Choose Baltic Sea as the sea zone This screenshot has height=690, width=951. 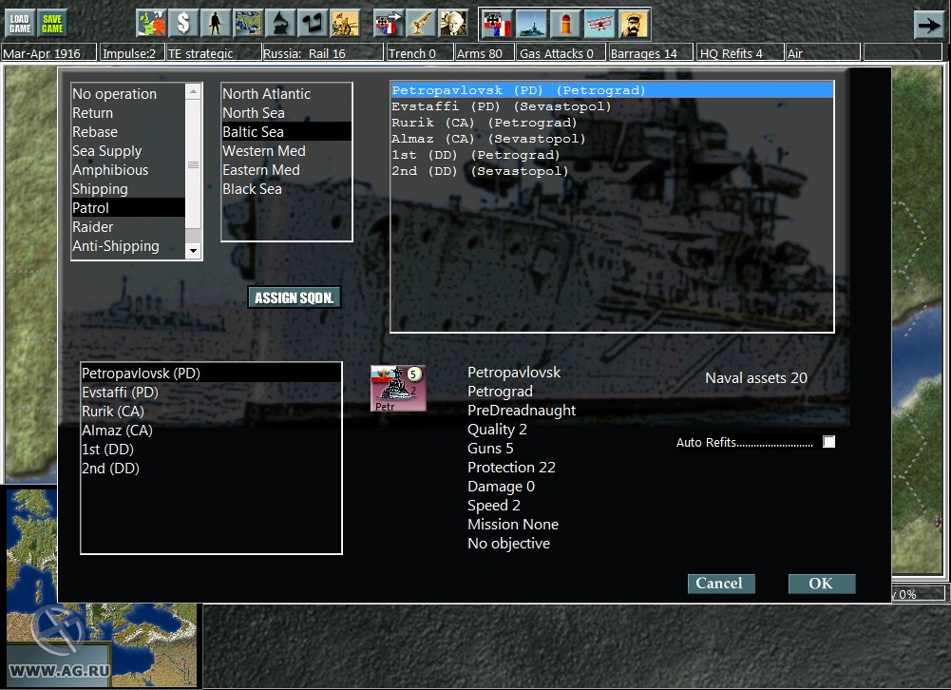coord(286,132)
